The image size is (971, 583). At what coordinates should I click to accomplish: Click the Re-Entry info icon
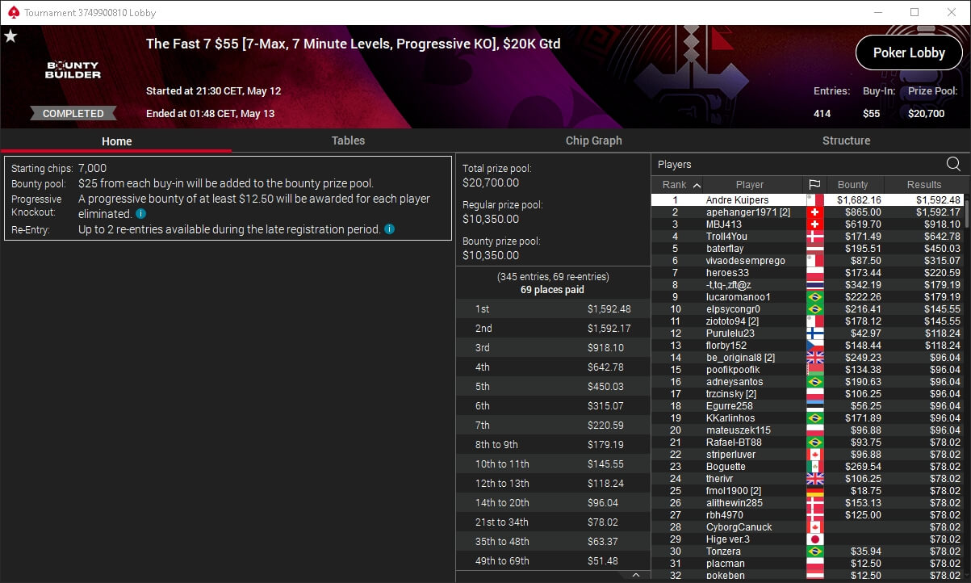pyautogui.click(x=389, y=229)
